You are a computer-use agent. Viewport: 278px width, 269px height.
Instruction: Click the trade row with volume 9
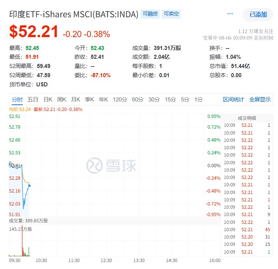pyautogui.click(x=247, y=215)
